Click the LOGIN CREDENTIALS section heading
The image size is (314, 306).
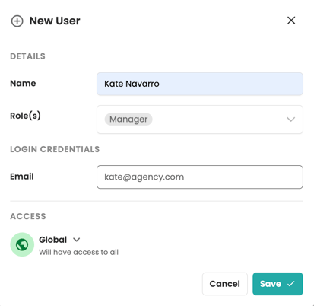(x=55, y=149)
